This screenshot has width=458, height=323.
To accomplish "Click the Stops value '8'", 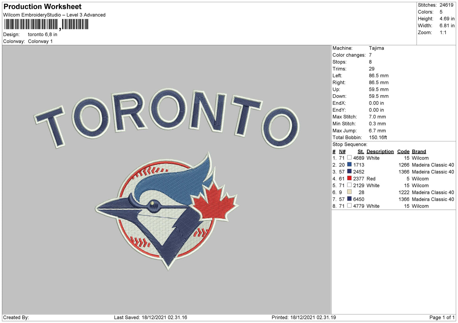I will pos(370,62).
